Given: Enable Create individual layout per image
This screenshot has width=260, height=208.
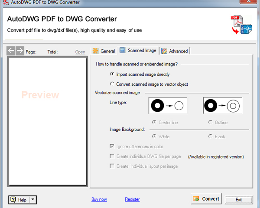Looking at the screenshot, I should tap(112, 166).
